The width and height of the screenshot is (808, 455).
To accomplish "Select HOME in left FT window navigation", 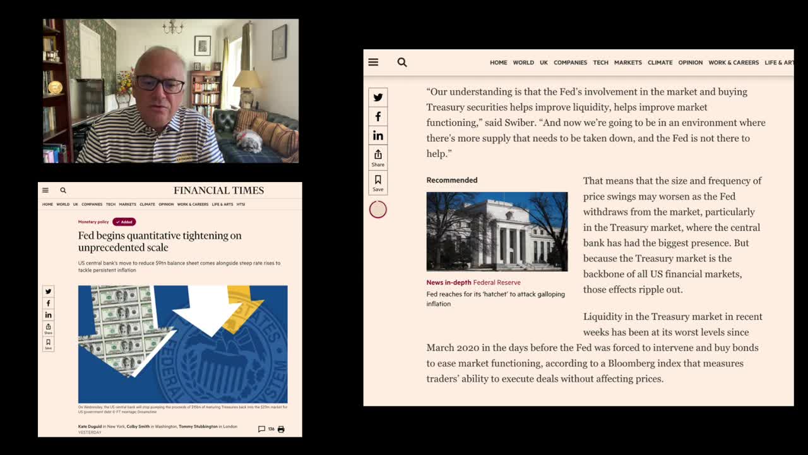I will (47, 204).
